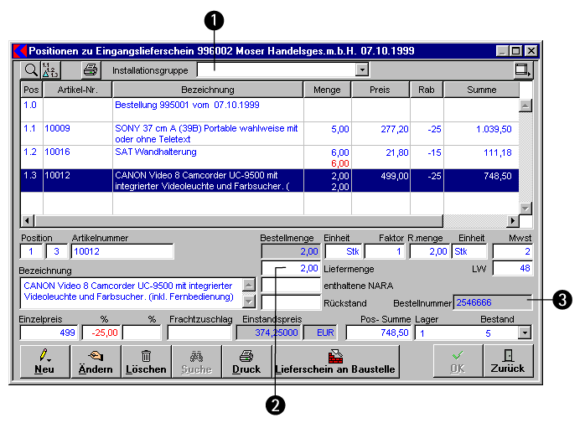The image size is (585, 428).
Task: Click the Artikelnummer field showing 10012
Action: coord(122,251)
